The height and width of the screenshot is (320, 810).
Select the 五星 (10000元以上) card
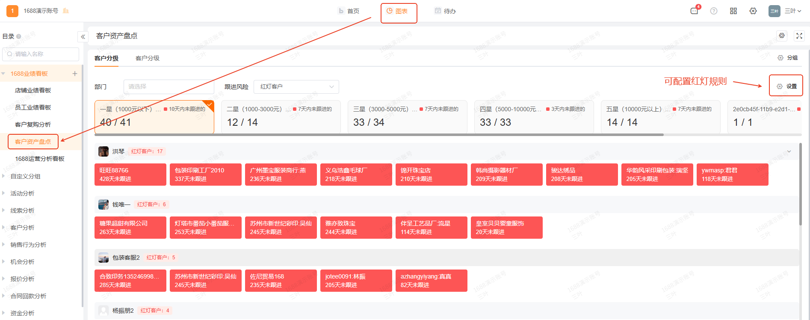coord(660,117)
